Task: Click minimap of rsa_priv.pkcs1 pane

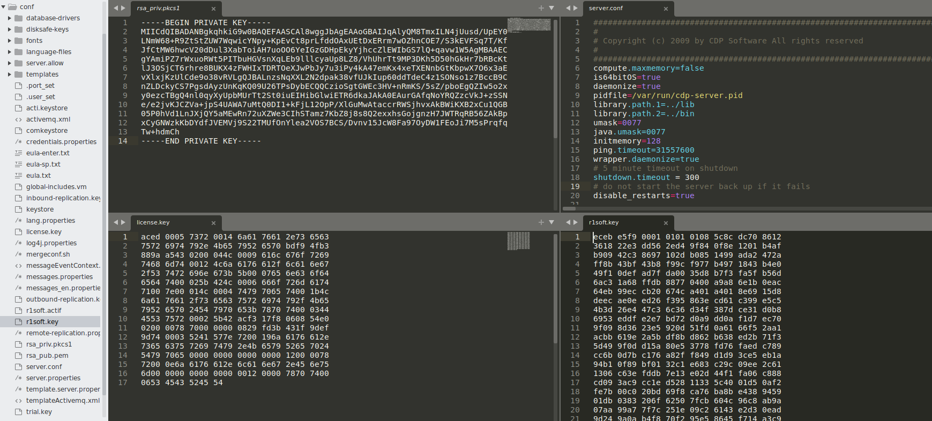Action: pos(529,24)
